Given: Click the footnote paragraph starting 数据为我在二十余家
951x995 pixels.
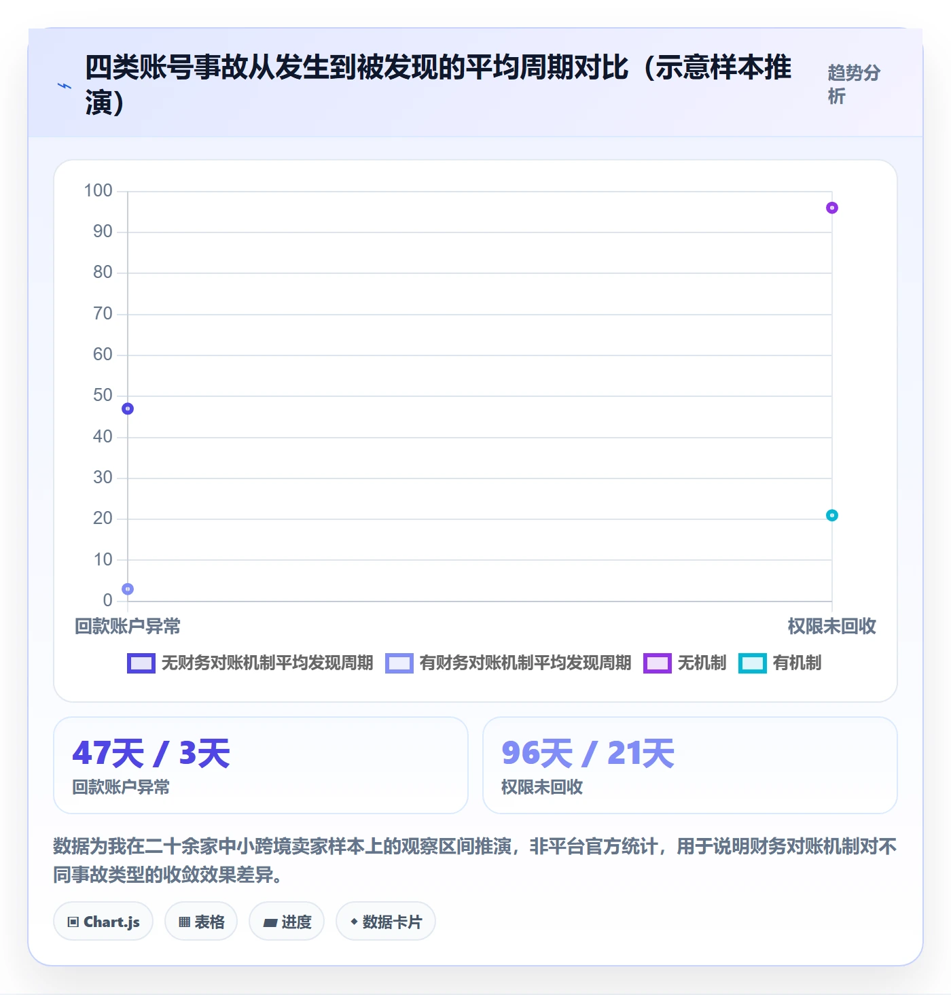Looking at the screenshot, I should pyautogui.click(x=475, y=860).
